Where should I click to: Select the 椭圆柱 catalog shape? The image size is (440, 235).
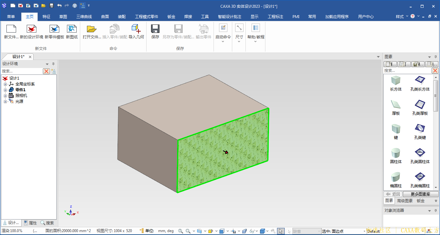click(396, 180)
